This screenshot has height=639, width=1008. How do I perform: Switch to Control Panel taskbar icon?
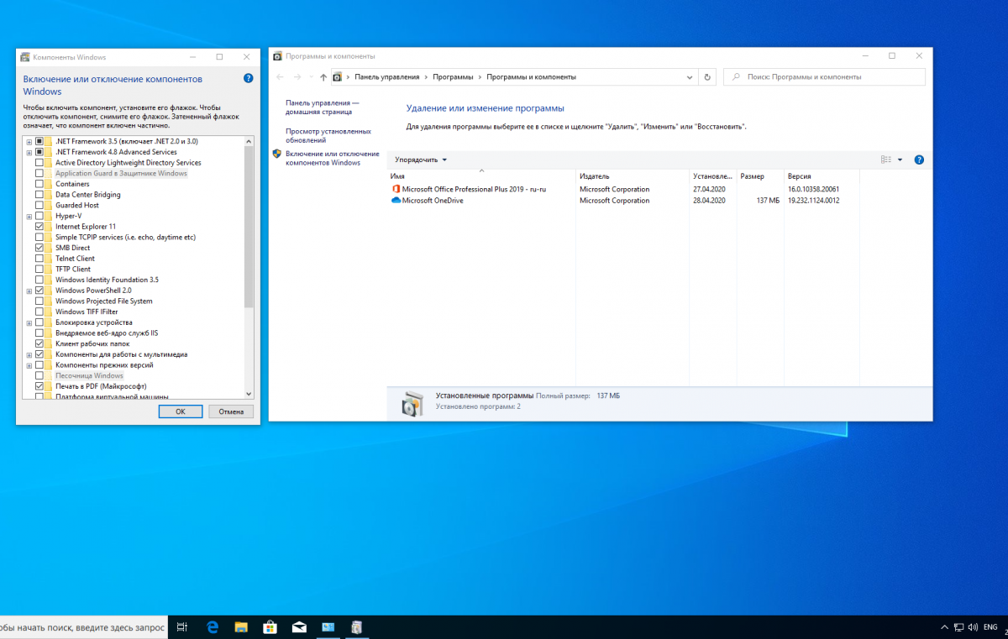tap(328, 627)
